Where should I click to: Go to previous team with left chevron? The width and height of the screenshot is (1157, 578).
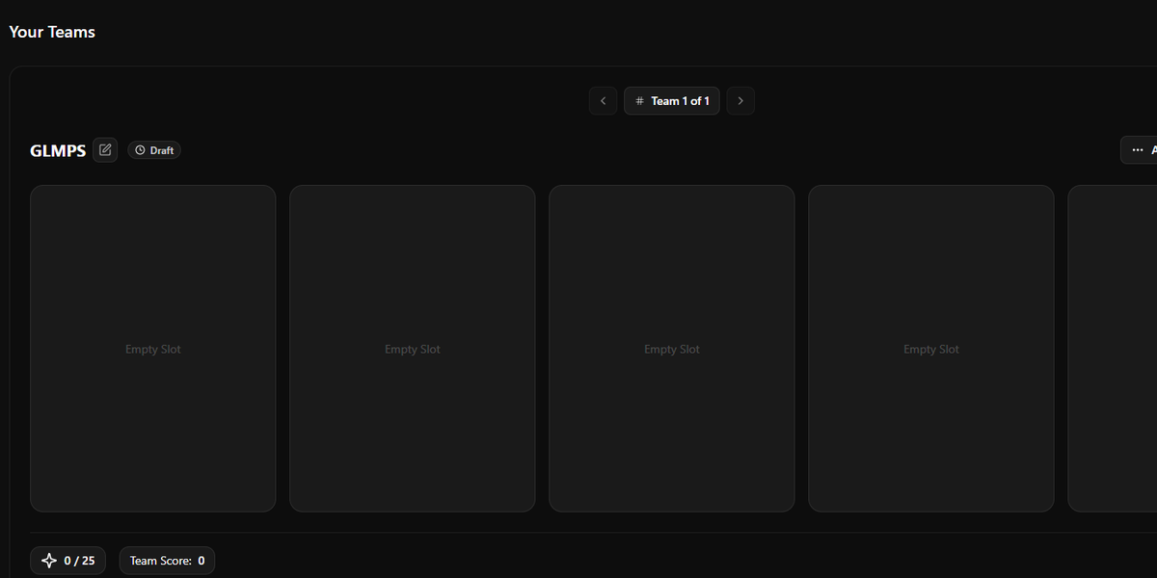point(603,101)
